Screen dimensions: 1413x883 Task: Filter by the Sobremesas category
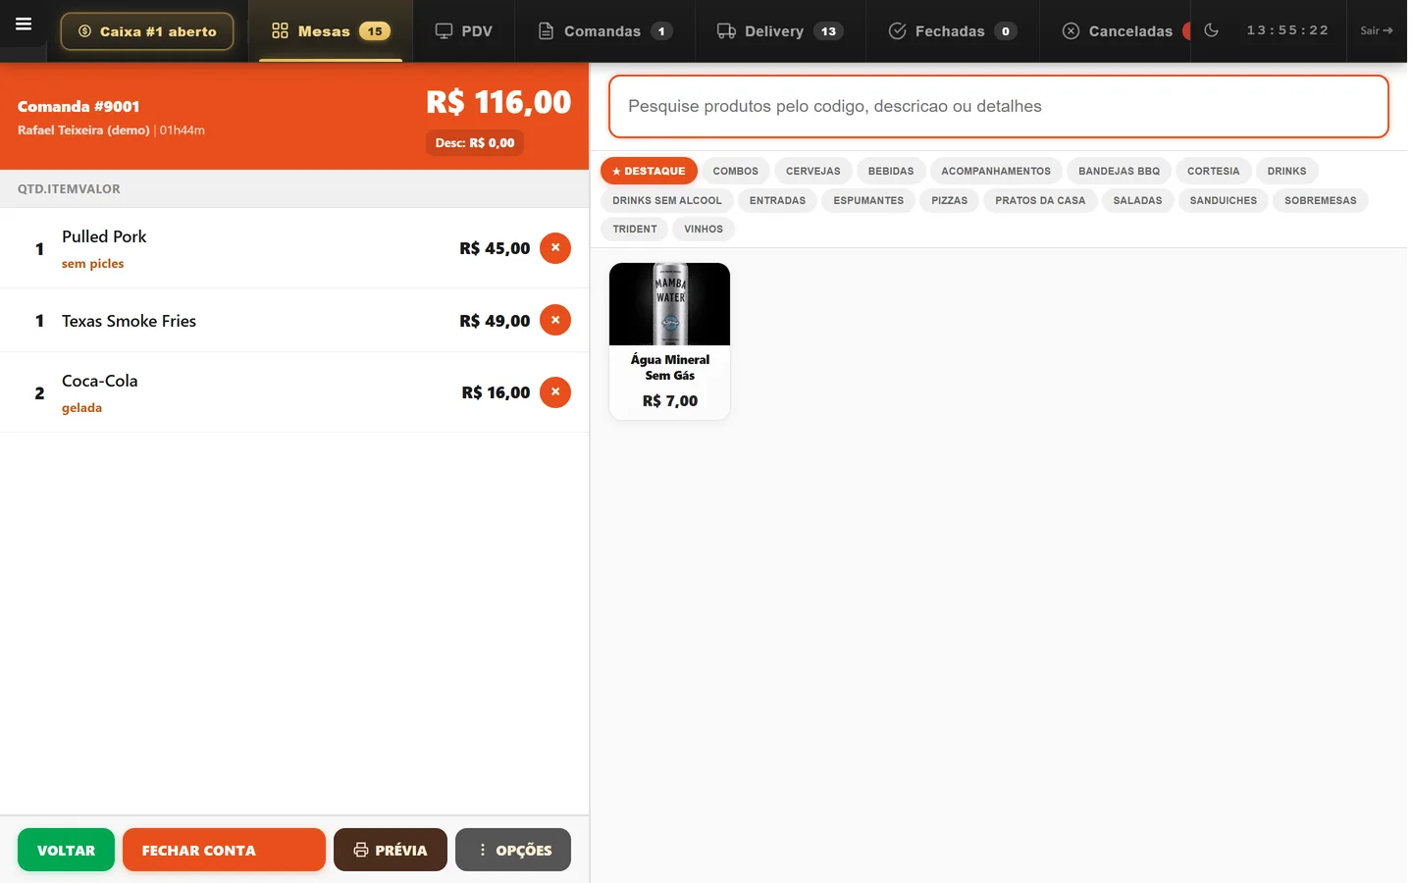1320,200
